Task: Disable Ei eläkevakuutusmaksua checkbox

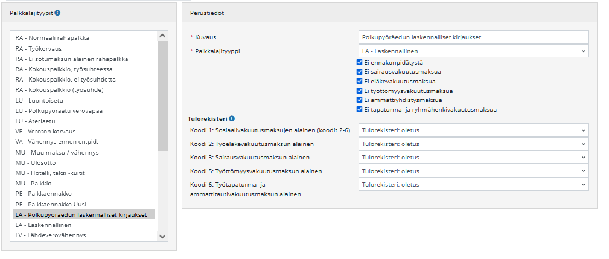Action: (360, 81)
